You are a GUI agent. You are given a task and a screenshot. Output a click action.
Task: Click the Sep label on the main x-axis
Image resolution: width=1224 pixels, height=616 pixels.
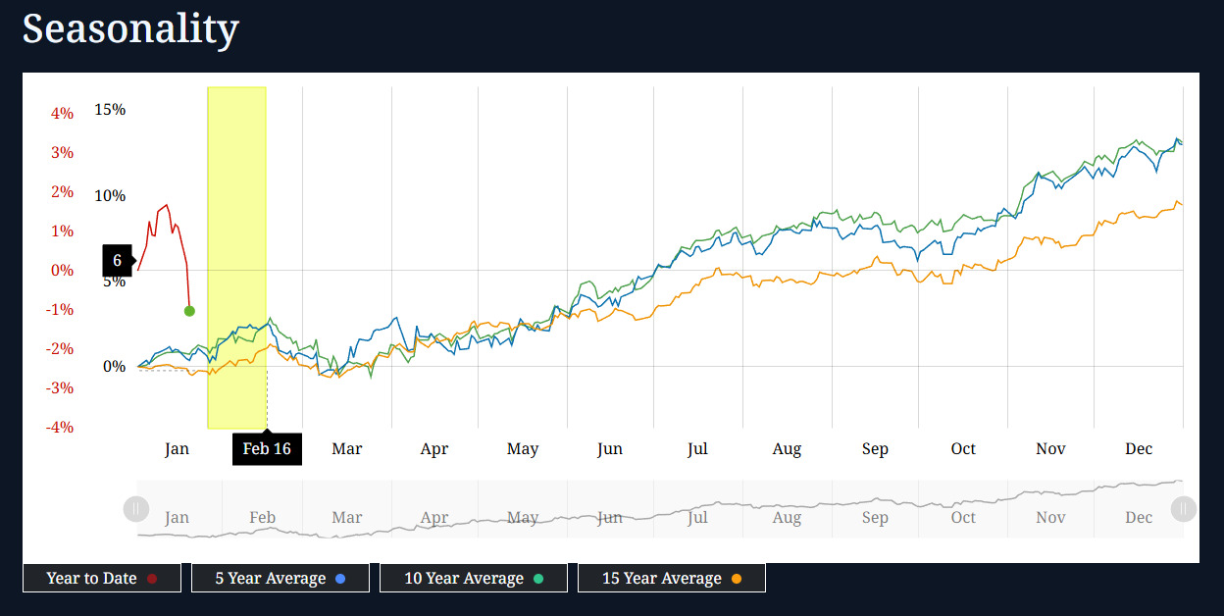pos(875,449)
